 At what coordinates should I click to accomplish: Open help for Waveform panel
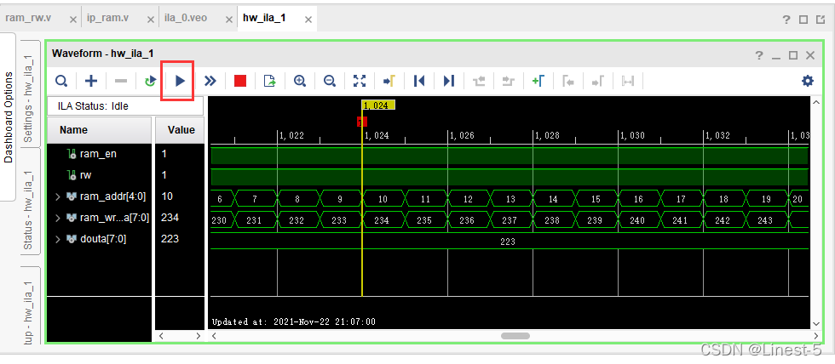[x=759, y=55]
